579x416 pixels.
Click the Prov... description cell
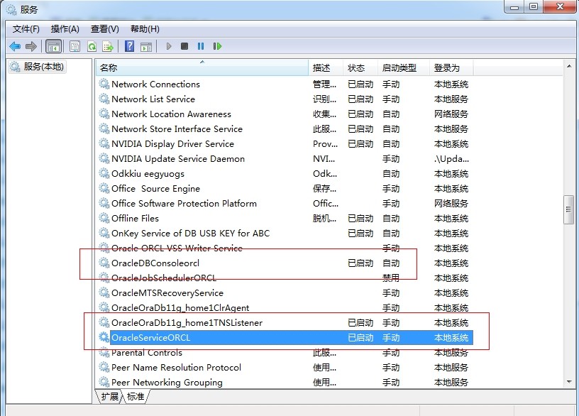click(325, 143)
